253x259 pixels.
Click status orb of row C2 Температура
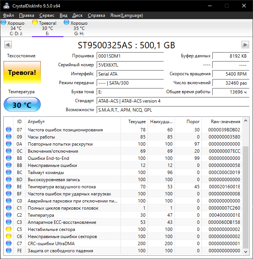pos(9,215)
